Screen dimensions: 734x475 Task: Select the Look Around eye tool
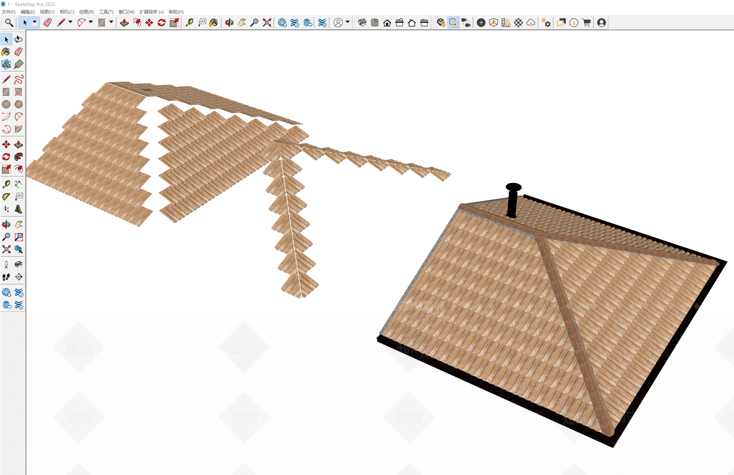pyautogui.click(x=18, y=265)
